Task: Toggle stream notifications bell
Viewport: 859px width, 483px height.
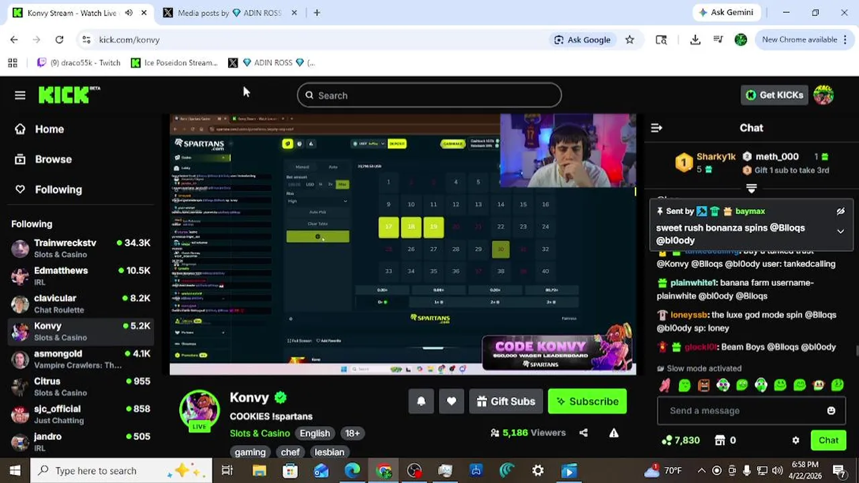Action: click(421, 401)
